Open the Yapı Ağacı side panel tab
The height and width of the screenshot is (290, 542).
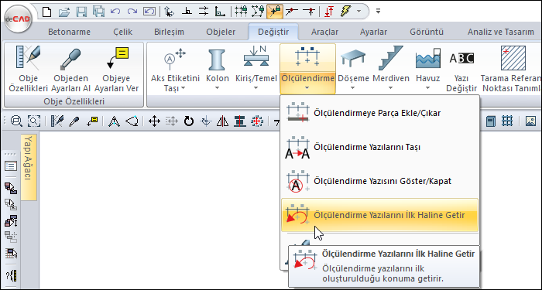[x=29, y=168]
